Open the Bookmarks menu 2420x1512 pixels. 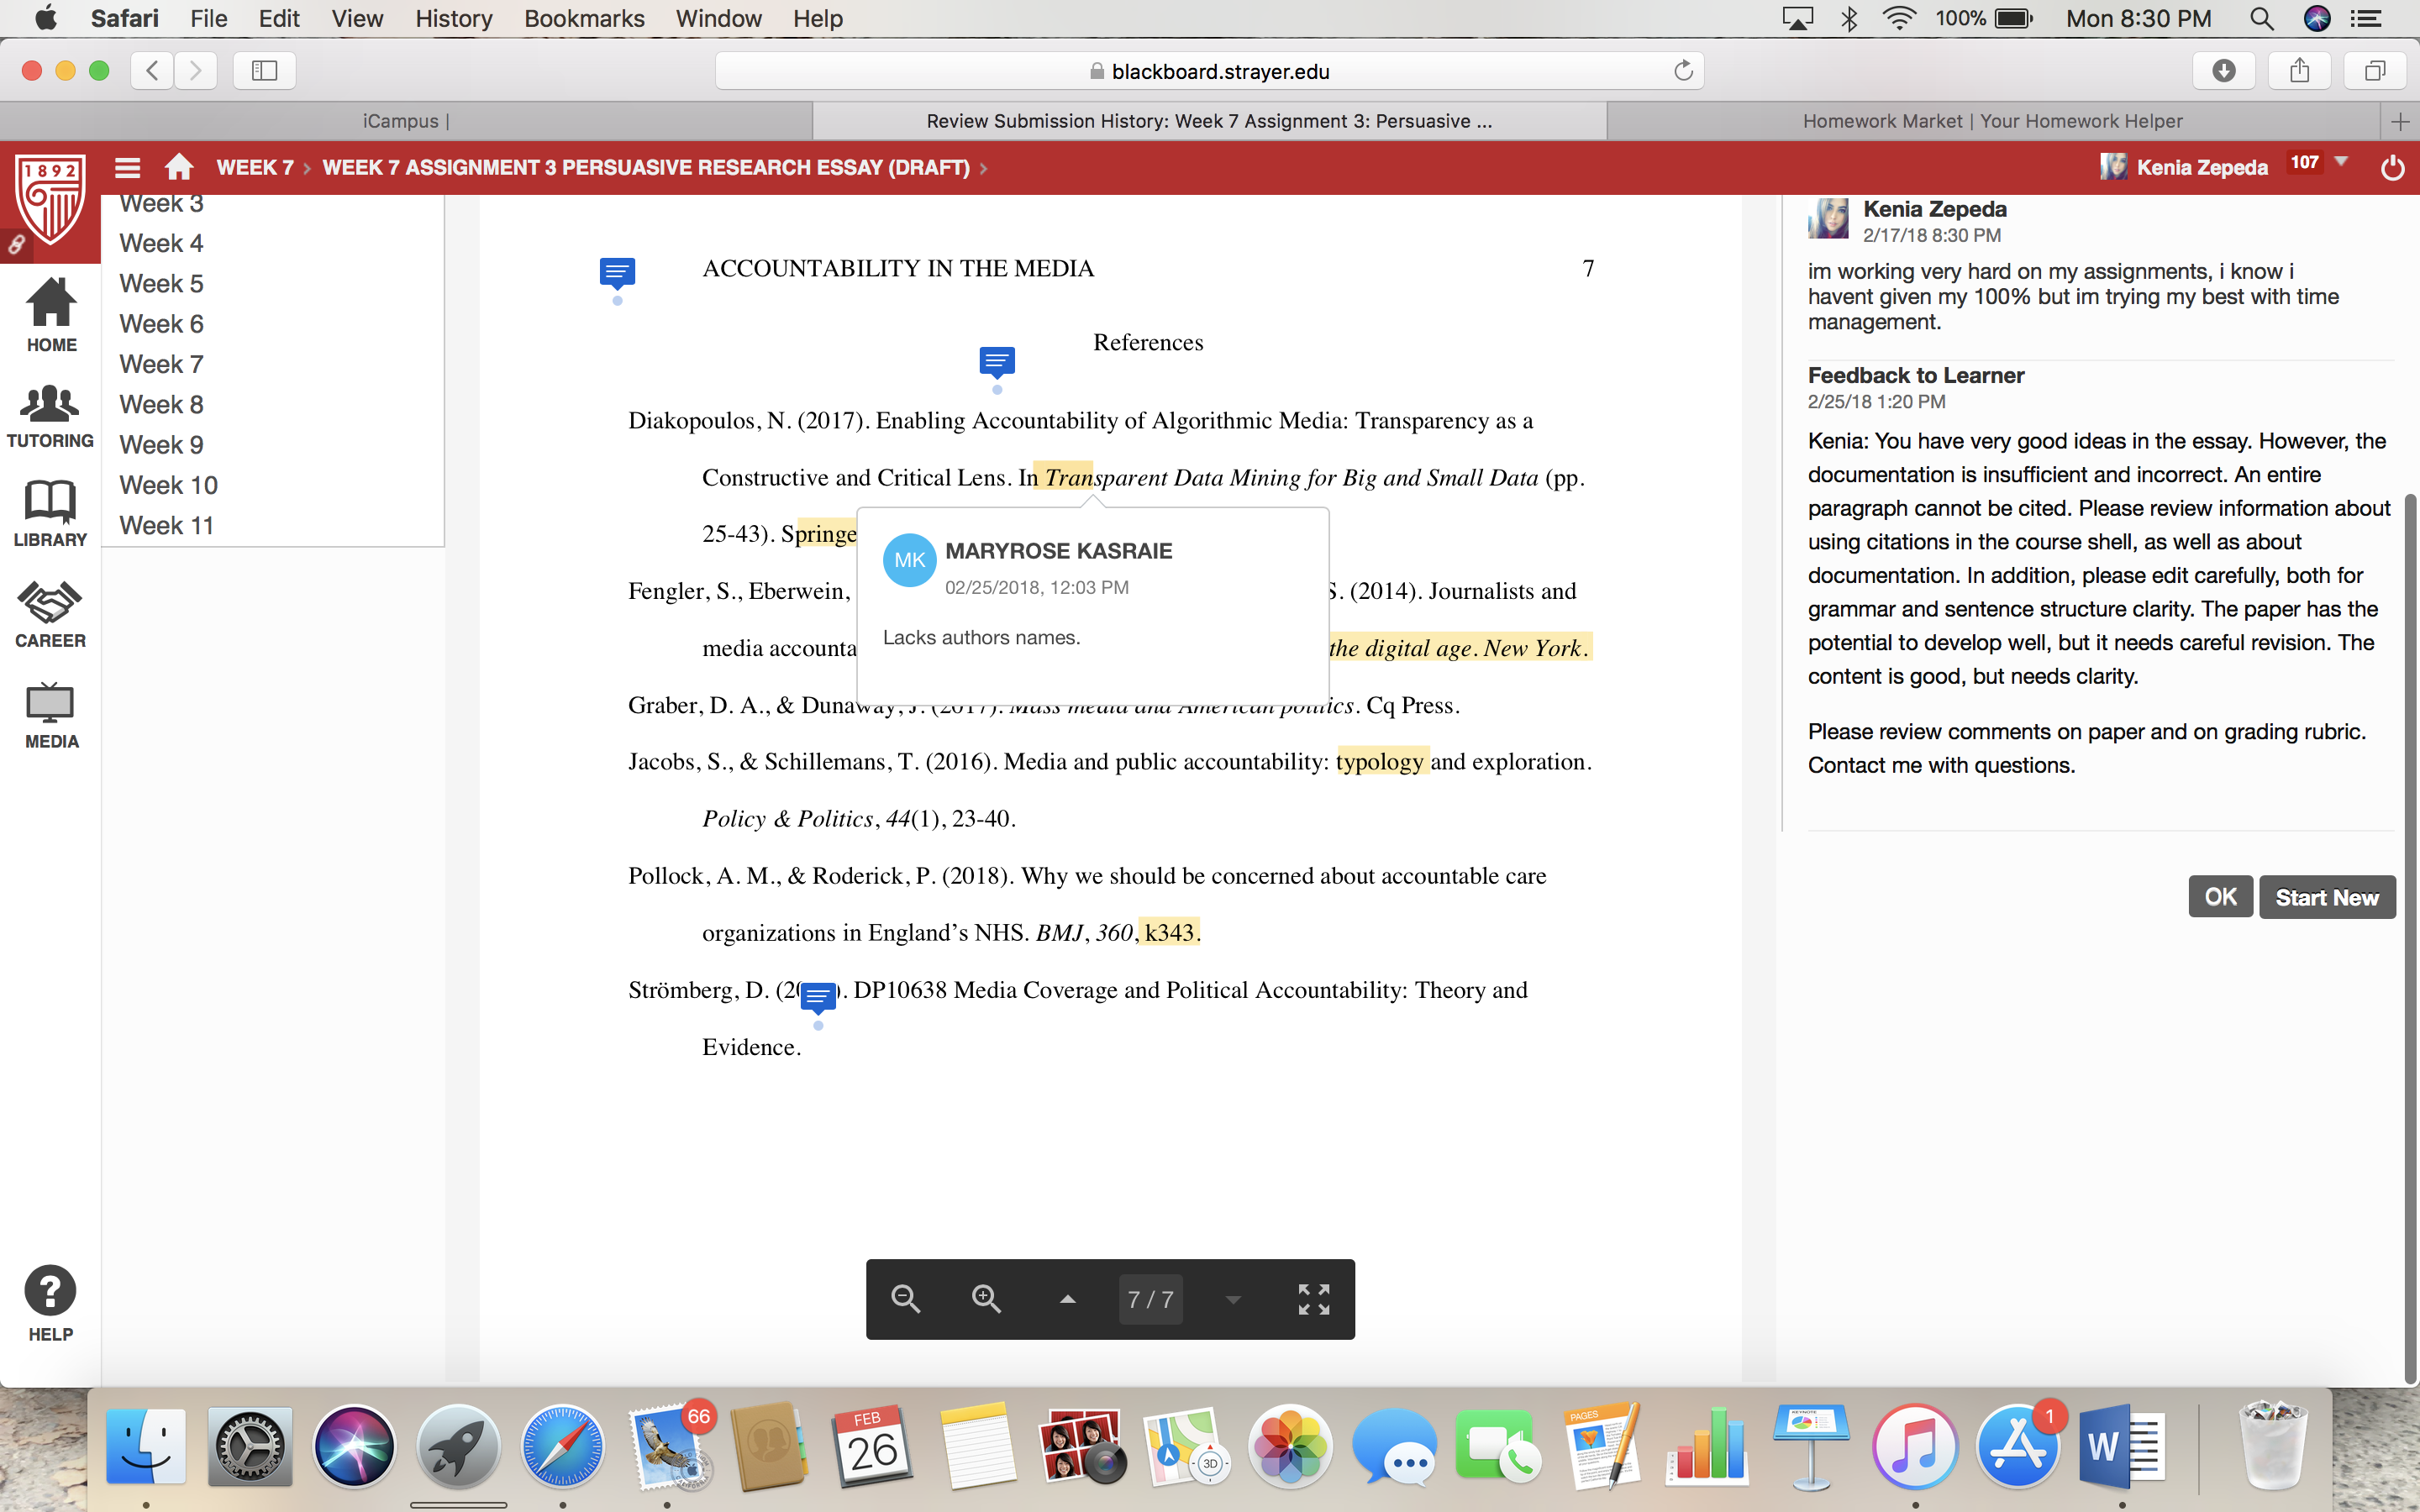point(584,19)
